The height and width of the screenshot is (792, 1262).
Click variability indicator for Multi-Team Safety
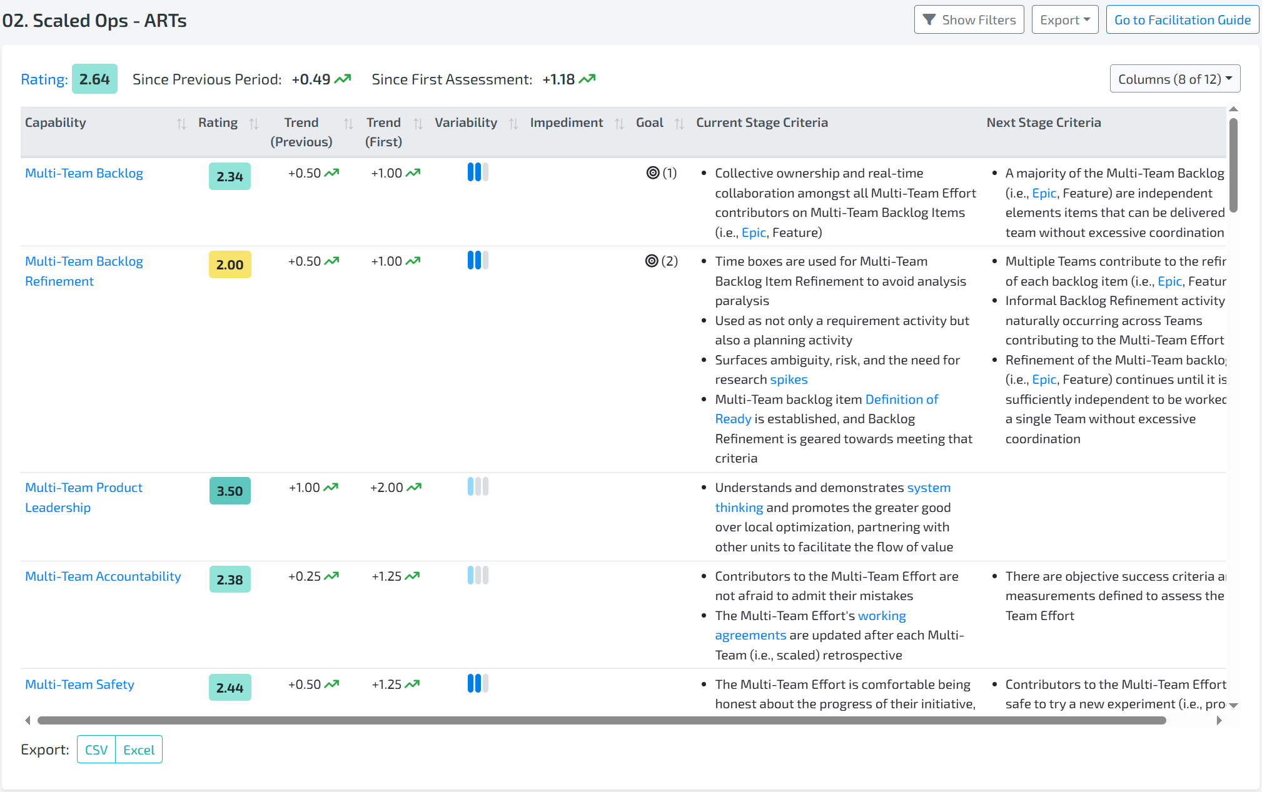(x=478, y=684)
